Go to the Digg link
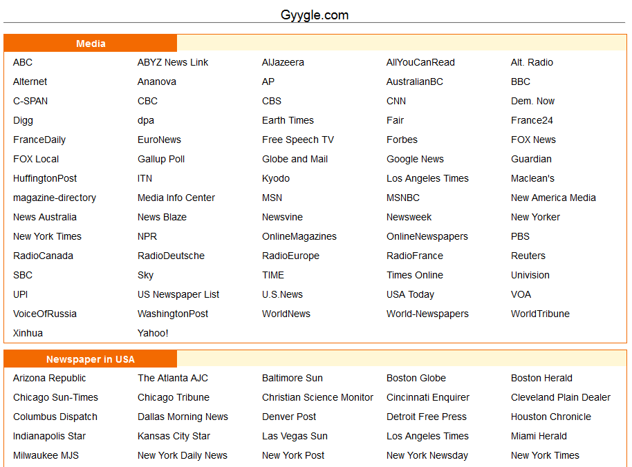The height and width of the screenshot is (467, 632). point(23,120)
